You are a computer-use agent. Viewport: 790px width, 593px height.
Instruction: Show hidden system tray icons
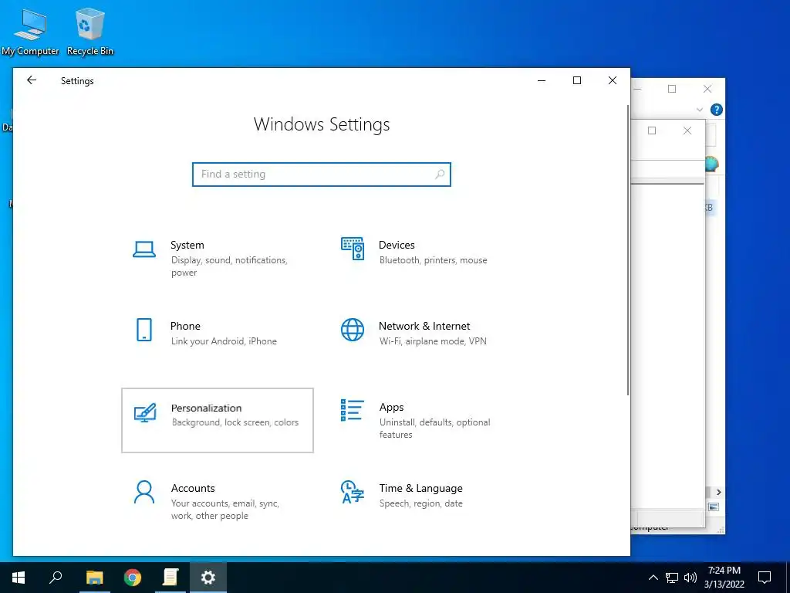click(653, 578)
